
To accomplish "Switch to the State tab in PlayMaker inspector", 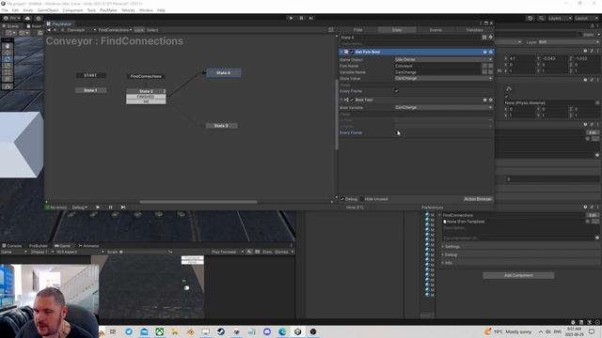I will pos(397,30).
